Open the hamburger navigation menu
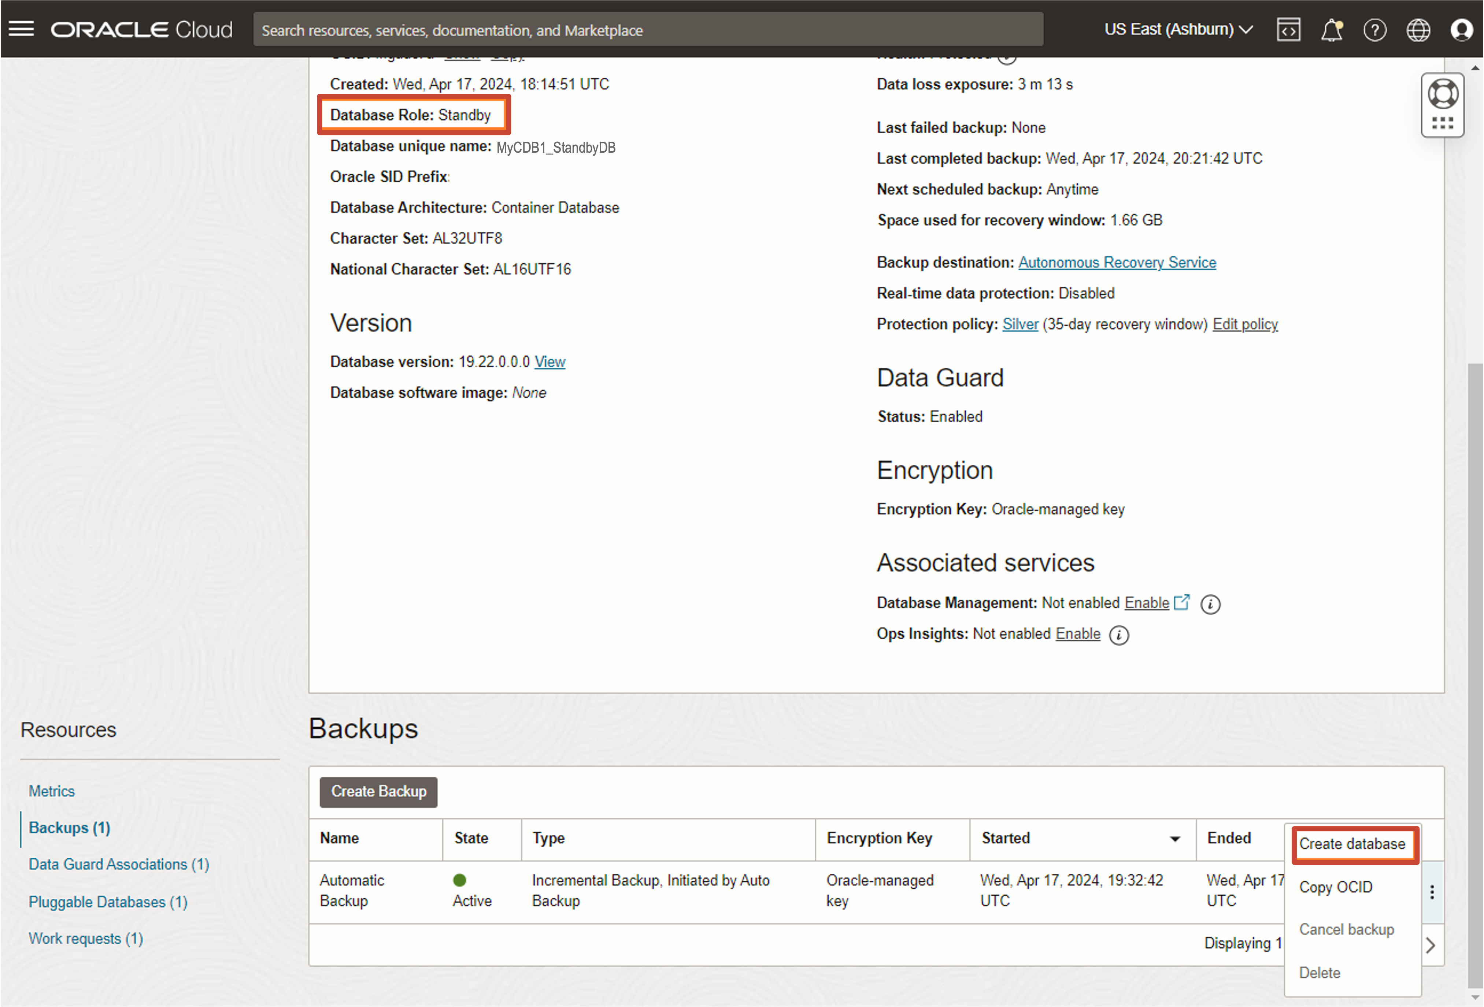This screenshot has width=1484, height=1007. coord(21,29)
